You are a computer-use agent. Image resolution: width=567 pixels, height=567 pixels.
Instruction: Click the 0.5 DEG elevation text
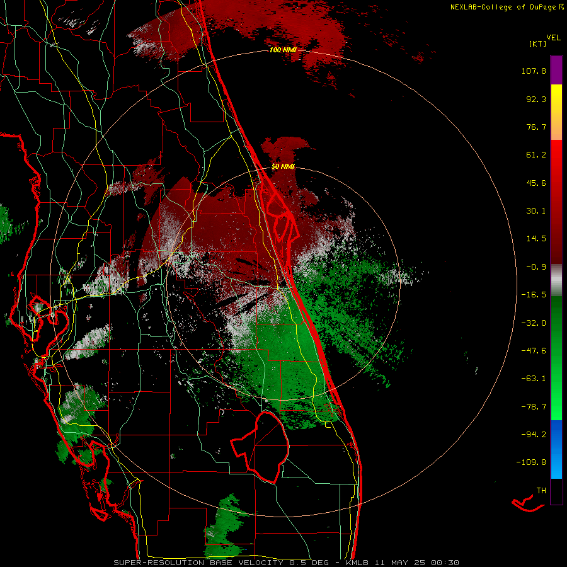[309, 563]
